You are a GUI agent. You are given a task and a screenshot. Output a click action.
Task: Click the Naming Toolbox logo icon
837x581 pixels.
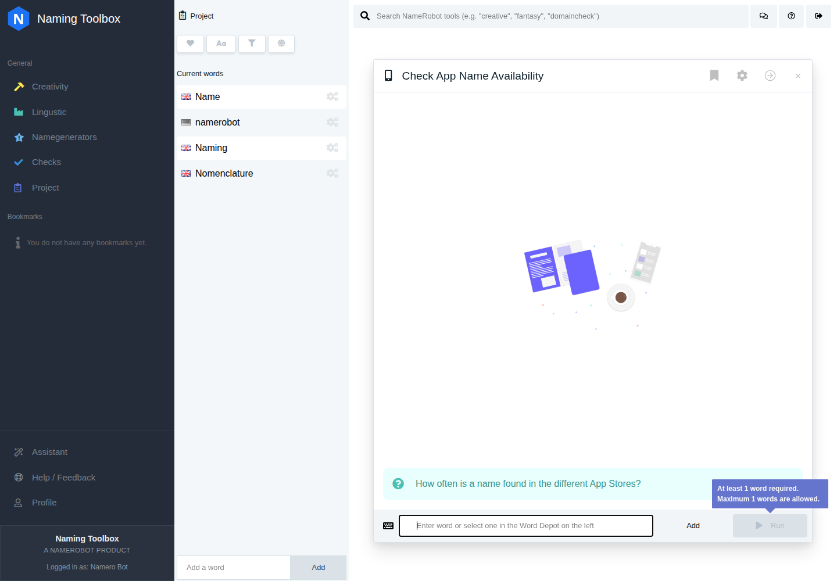point(19,19)
